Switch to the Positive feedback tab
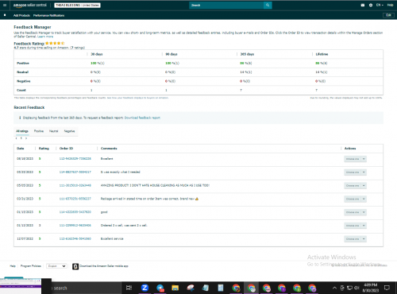The image size is (397, 294). pyautogui.click(x=39, y=131)
